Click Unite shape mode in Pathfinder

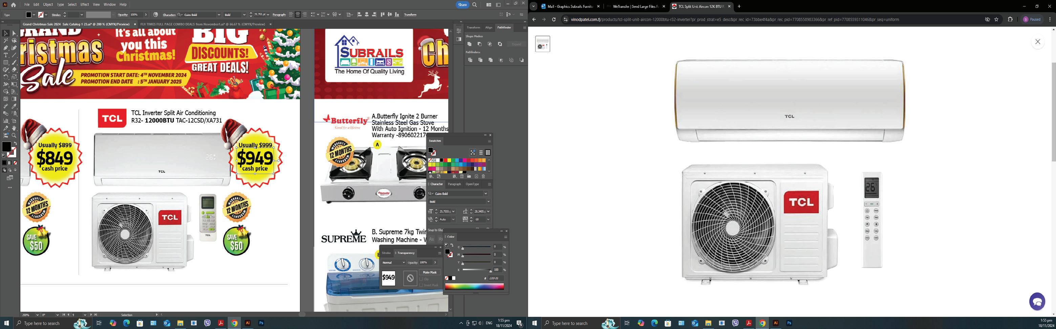(469, 44)
